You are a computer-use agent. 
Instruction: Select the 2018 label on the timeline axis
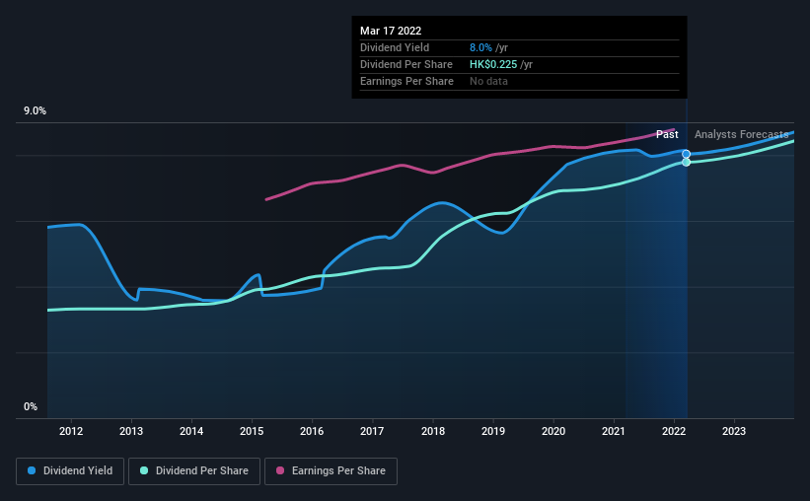[x=433, y=431]
